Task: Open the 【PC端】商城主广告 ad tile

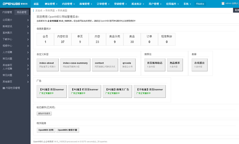Action: [x=117, y=91]
